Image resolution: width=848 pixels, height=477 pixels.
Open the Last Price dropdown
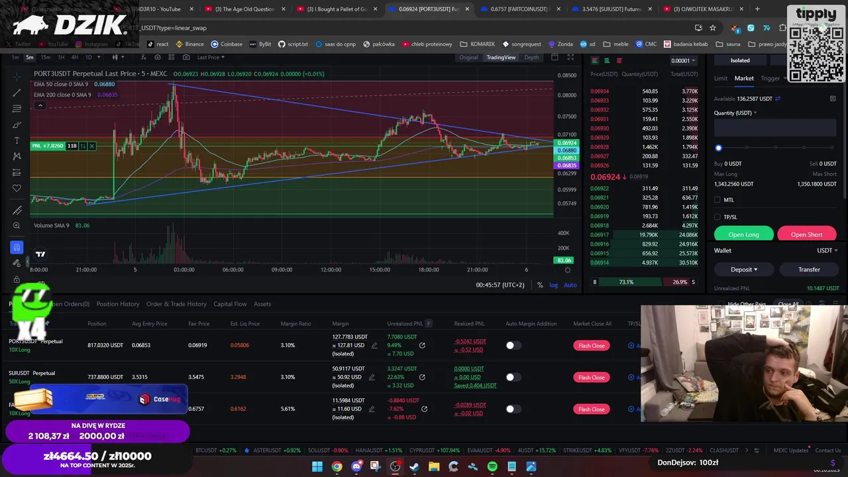point(210,57)
